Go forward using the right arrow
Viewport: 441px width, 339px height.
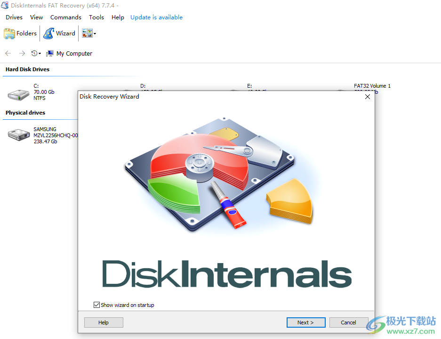tap(22, 53)
